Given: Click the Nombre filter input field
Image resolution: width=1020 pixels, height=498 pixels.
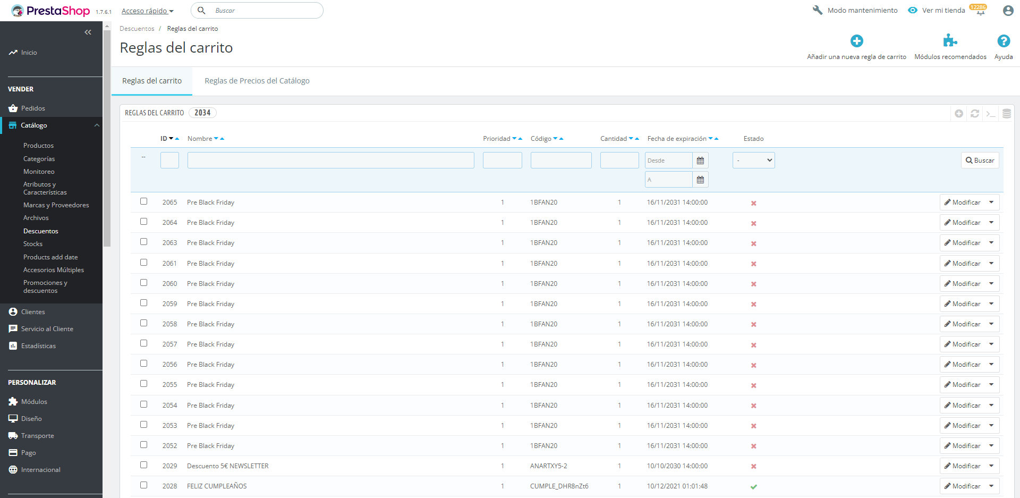Looking at the screenshot, I should pos(330,161).
